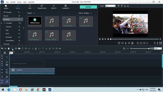The width and height of the screenshot is (163, 92).
Task: Switch to the EFFECTS tab
Action: pos(54,7)
